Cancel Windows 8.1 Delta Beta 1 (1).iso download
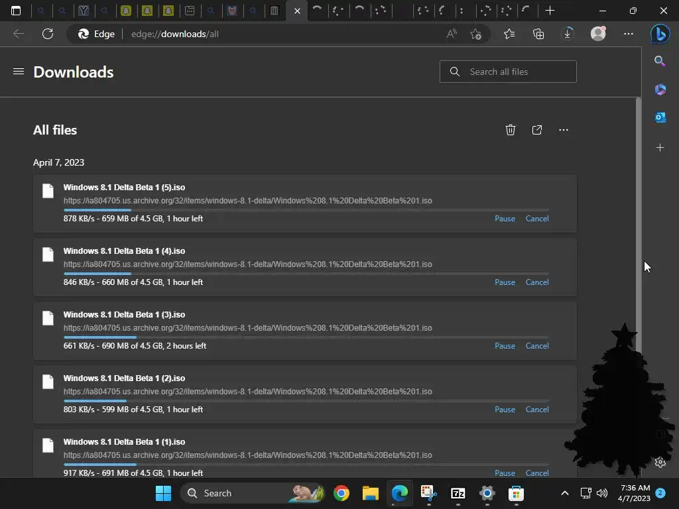 tap(537, 473)
